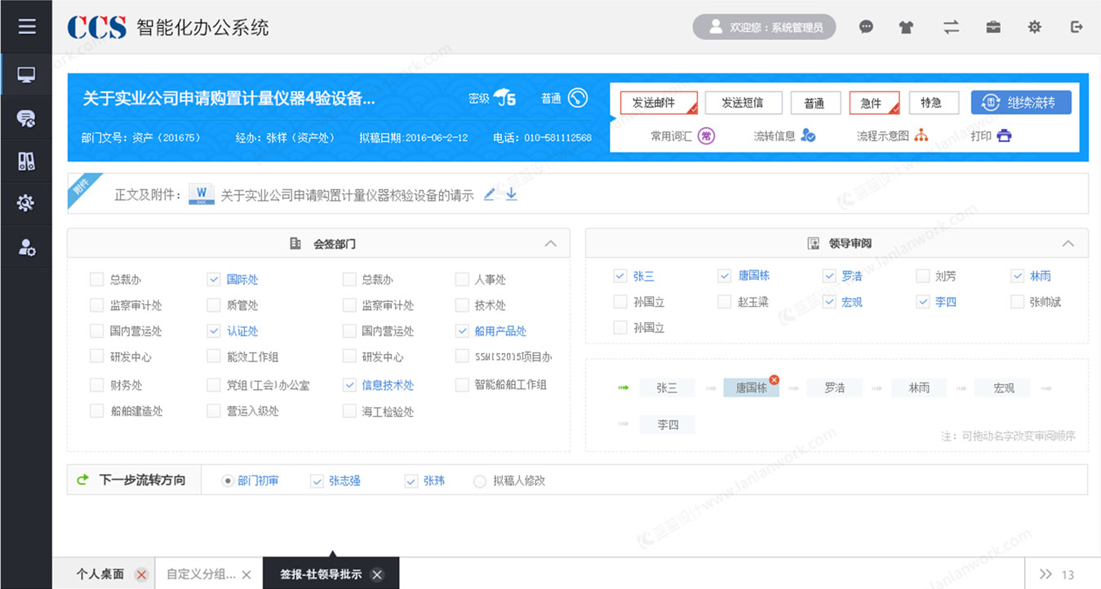Check the 总裁办 checkbox in 会签部门
The height and width of the screenshot is (589, 1101).
click(96, 278)
